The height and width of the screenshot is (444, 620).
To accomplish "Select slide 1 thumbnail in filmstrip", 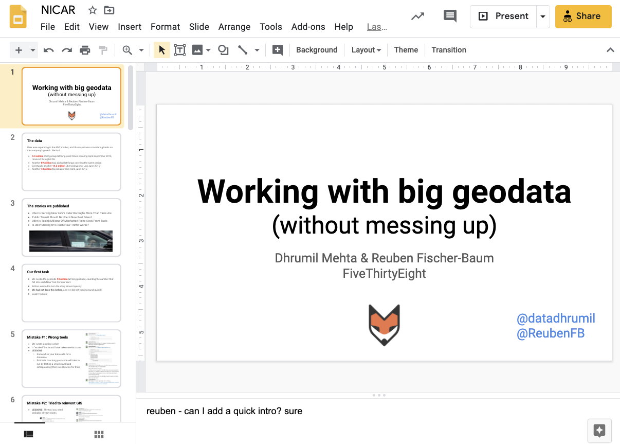I will click(x=71, y=96).
